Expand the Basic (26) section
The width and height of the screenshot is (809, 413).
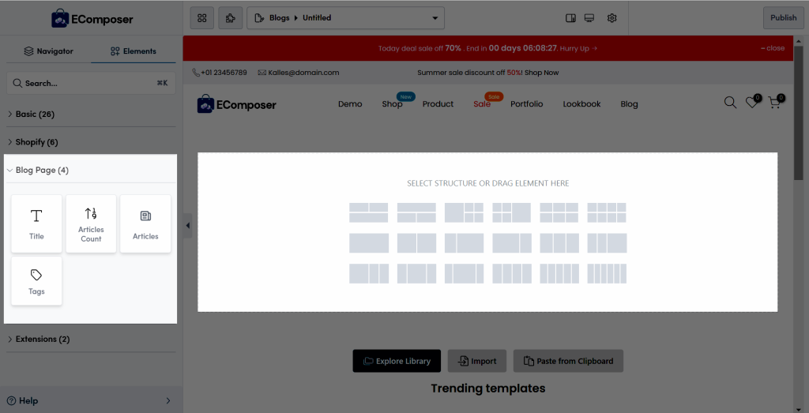pyautogui.click(x=91, y=114)
